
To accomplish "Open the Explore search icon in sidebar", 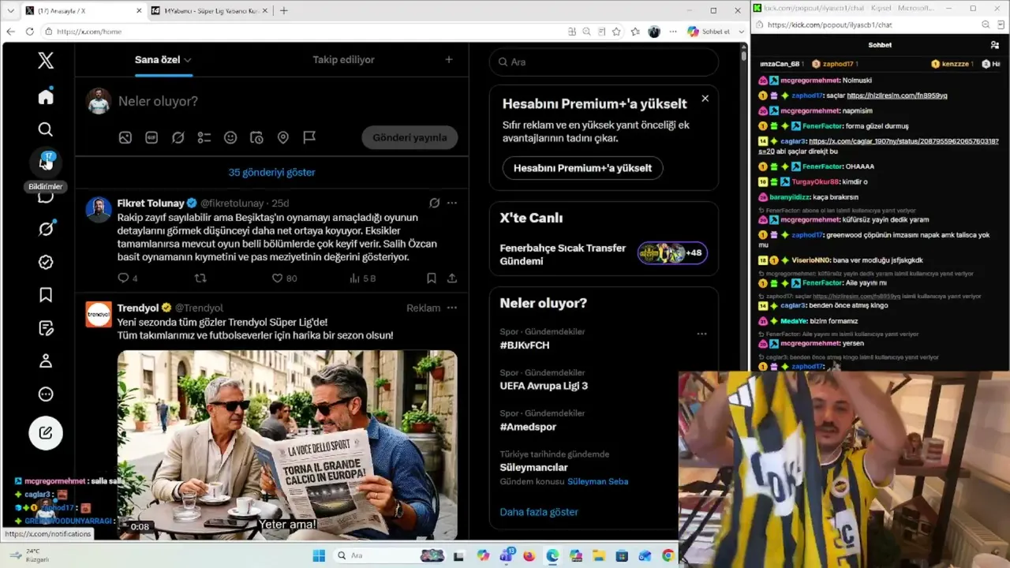I will 46,129.
